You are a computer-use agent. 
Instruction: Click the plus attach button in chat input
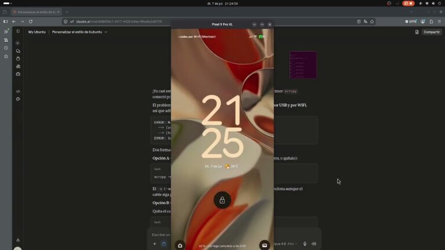pyautogui.click(x=155, y=244)
